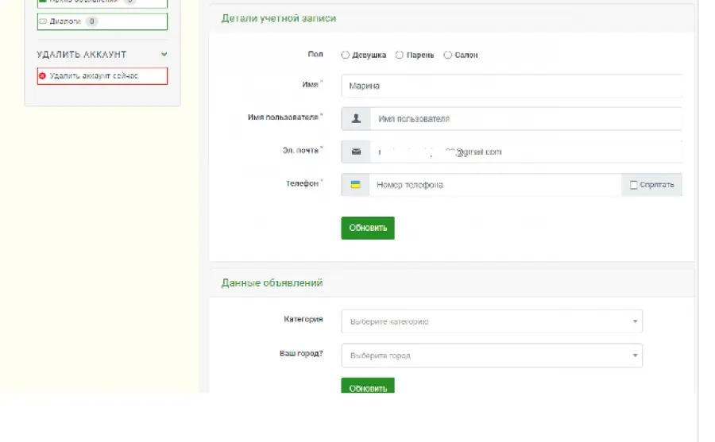Click the user silhouette icon beside username field

356,118
